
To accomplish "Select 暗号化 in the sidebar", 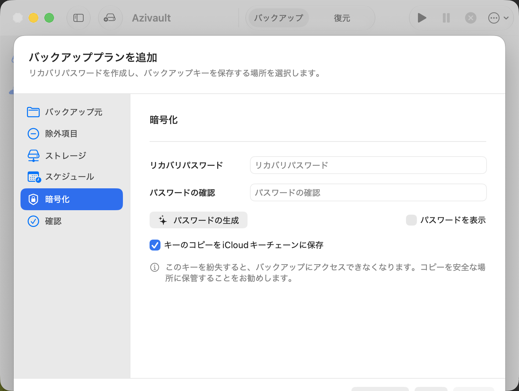I will 72,199.
